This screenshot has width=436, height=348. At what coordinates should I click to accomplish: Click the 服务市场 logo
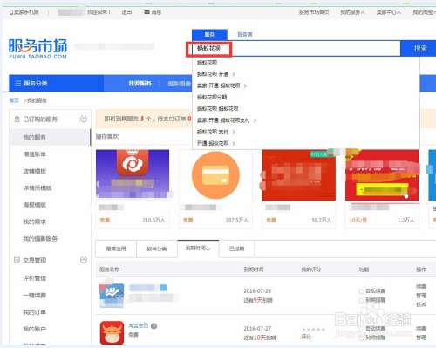(37, 49)
